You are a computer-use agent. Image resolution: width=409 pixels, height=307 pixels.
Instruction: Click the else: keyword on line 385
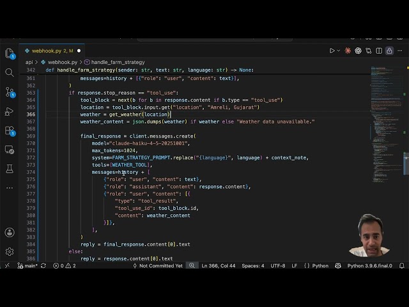[x=75, y=251]
